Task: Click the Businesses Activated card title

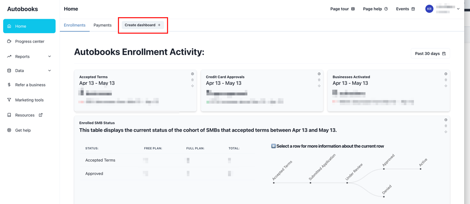Action: click(x=351, y=77)
